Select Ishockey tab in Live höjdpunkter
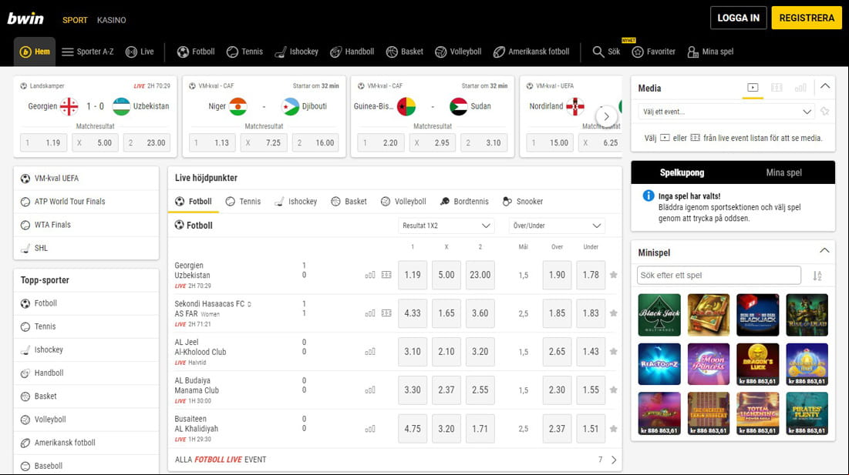 pyautogui.click(x=295, y=202)
